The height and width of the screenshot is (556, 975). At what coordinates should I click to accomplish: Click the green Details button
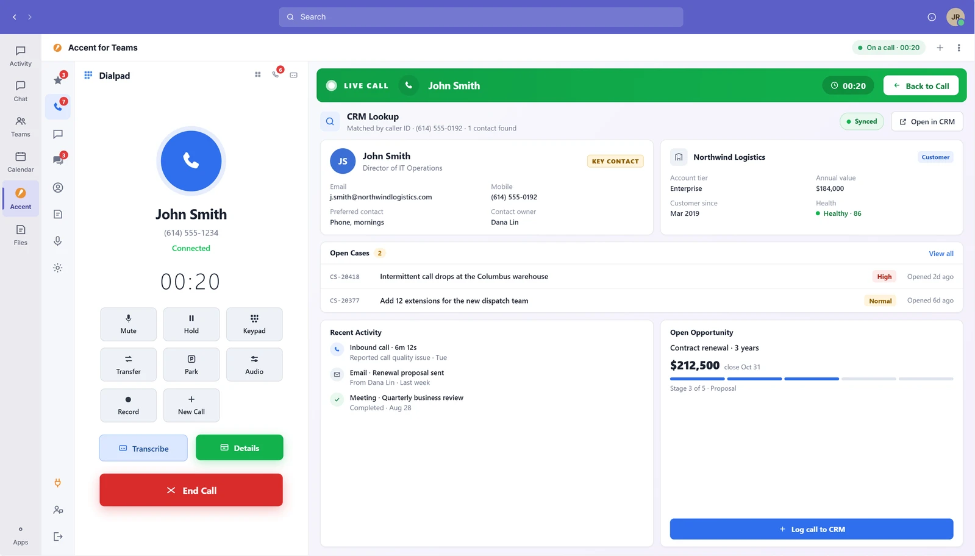(x=240, y=447)
